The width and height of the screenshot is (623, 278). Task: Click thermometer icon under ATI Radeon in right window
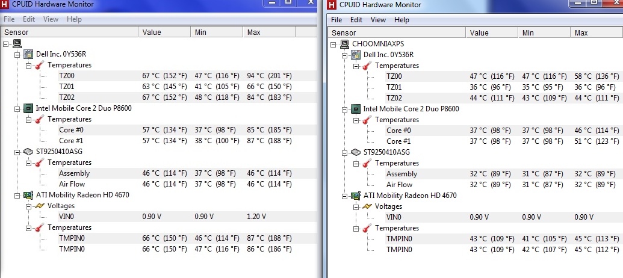click(367, 228)
